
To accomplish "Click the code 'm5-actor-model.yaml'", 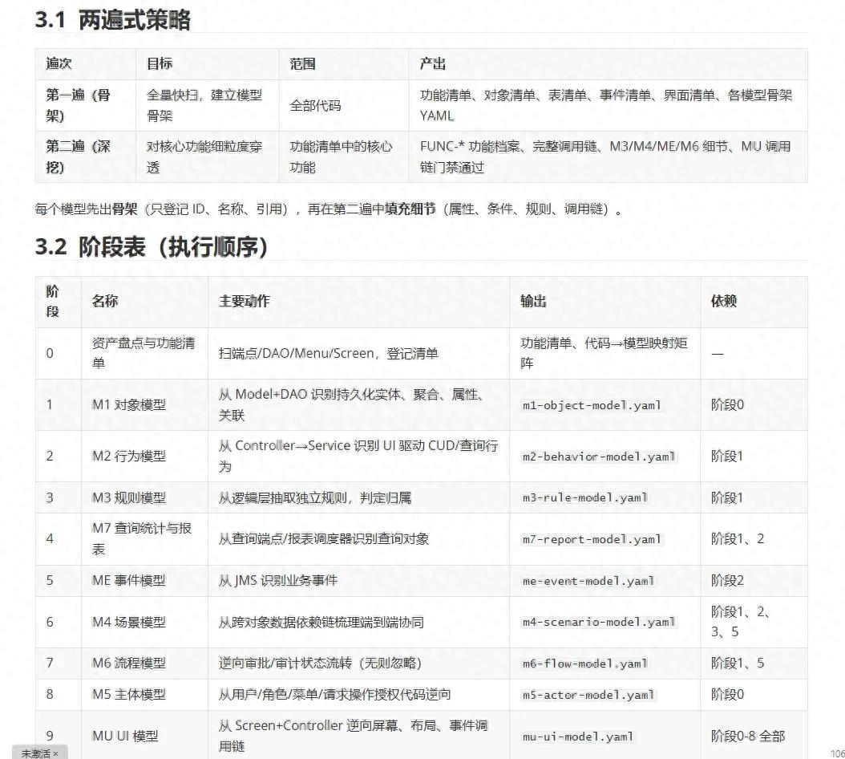I will [x=588, y=695].
